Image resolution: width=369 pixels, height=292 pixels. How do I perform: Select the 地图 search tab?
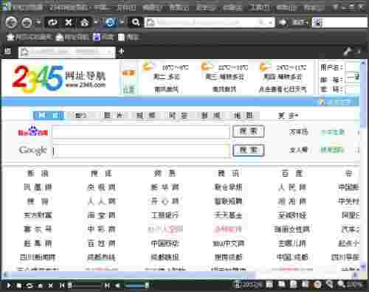click(x=244, y=115)
